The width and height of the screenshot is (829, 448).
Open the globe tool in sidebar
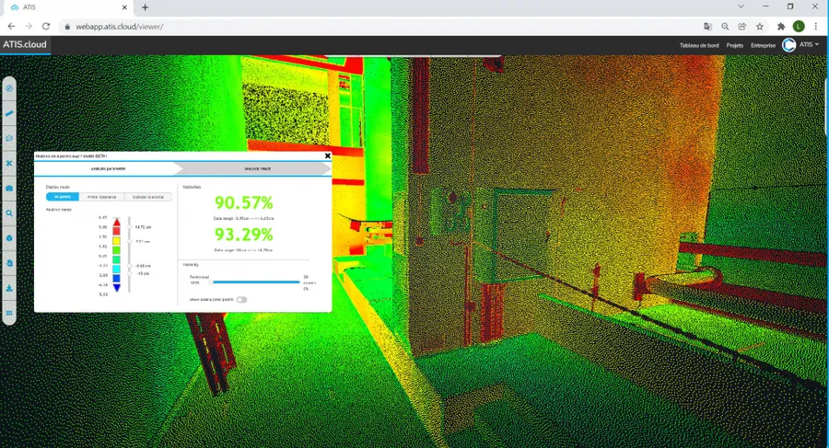click(x=9, y=238)
